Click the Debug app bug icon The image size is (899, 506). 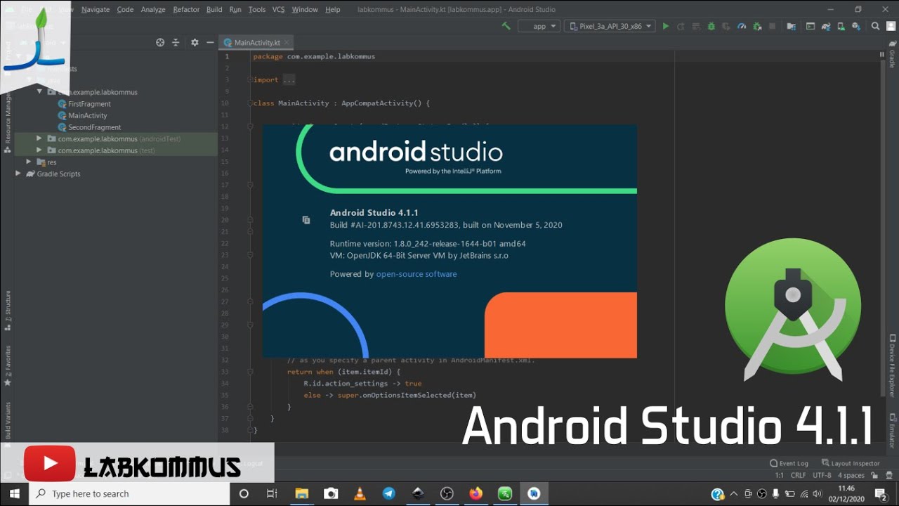point(711,26)
